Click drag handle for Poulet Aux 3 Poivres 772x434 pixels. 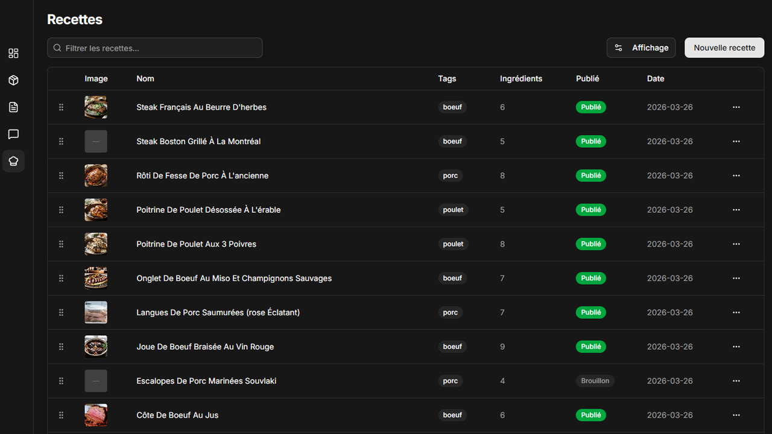(61, 244)
